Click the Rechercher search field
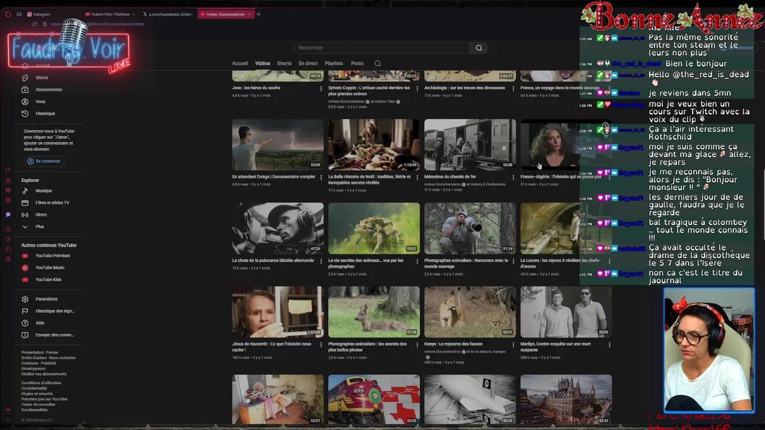The image size is (765, 430). pyautogui.click(x=381, y=48)
